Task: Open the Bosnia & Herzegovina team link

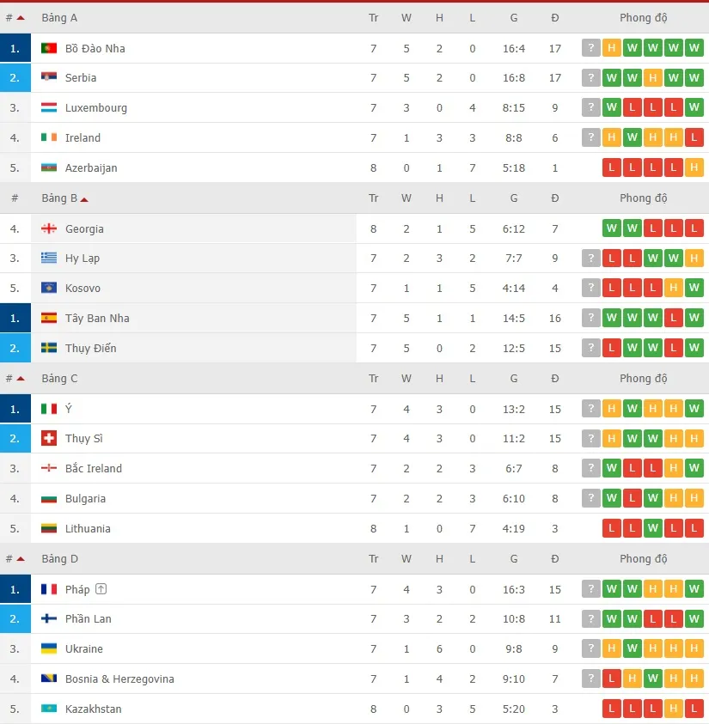Action: (119, 679)
